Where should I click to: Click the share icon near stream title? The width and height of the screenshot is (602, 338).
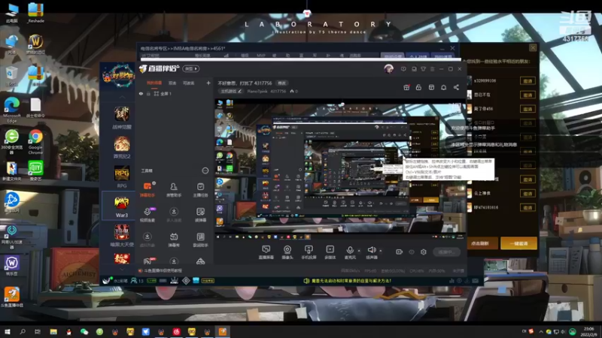click(456, 87)
